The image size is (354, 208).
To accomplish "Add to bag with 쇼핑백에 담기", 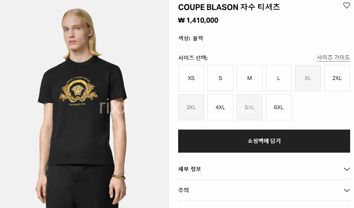I will (x=264, y=141).
